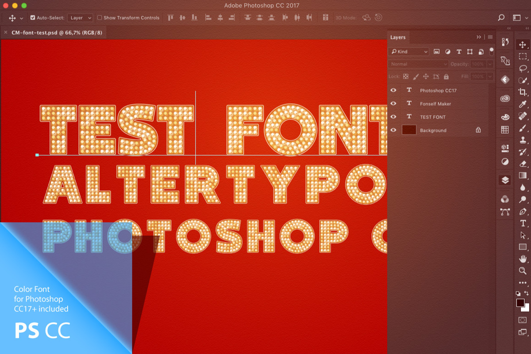Open the Opacity value dropdown arrow
This screenshot has width=531, height=354.
(x=490, y=64)
